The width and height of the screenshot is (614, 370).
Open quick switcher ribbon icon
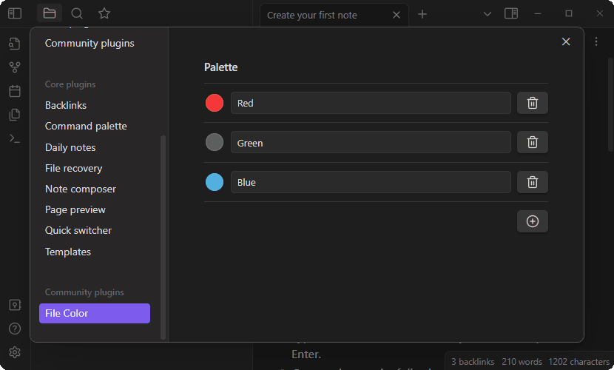[15, 44]
